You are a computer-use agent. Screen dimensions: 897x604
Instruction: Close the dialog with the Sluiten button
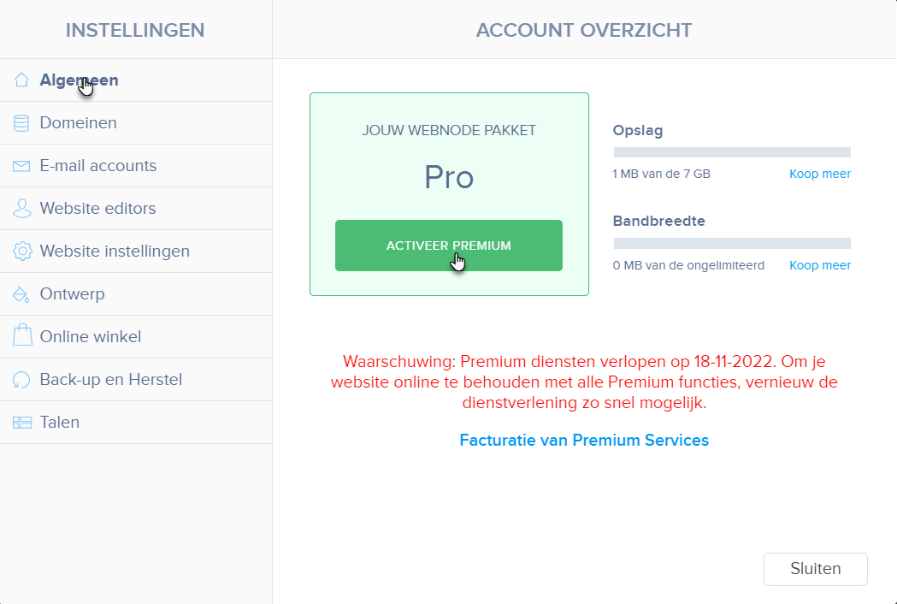pos(815,569)
